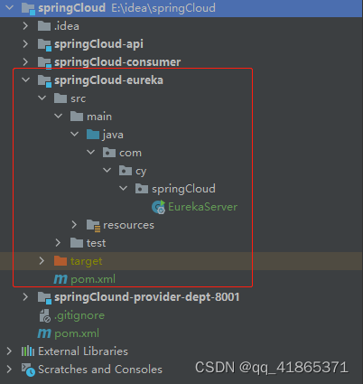Select pom.xml under springCloud-eureka
Viewport: 363px width, 384px height.
93,279
